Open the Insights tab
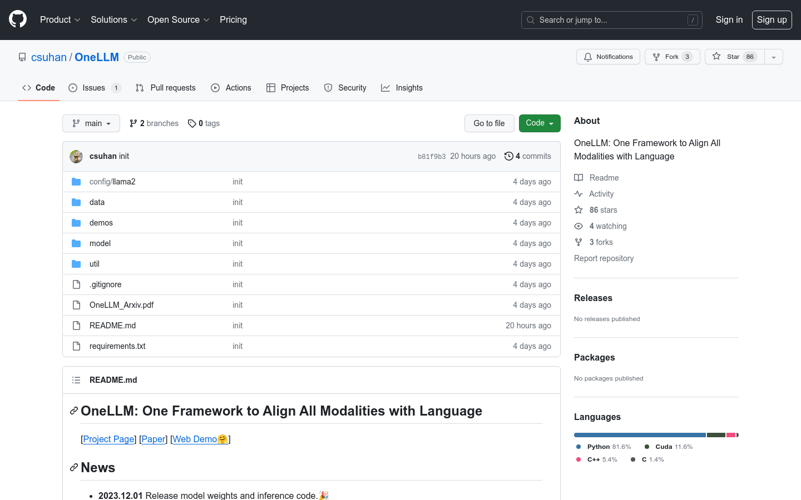 coord(402,88)
